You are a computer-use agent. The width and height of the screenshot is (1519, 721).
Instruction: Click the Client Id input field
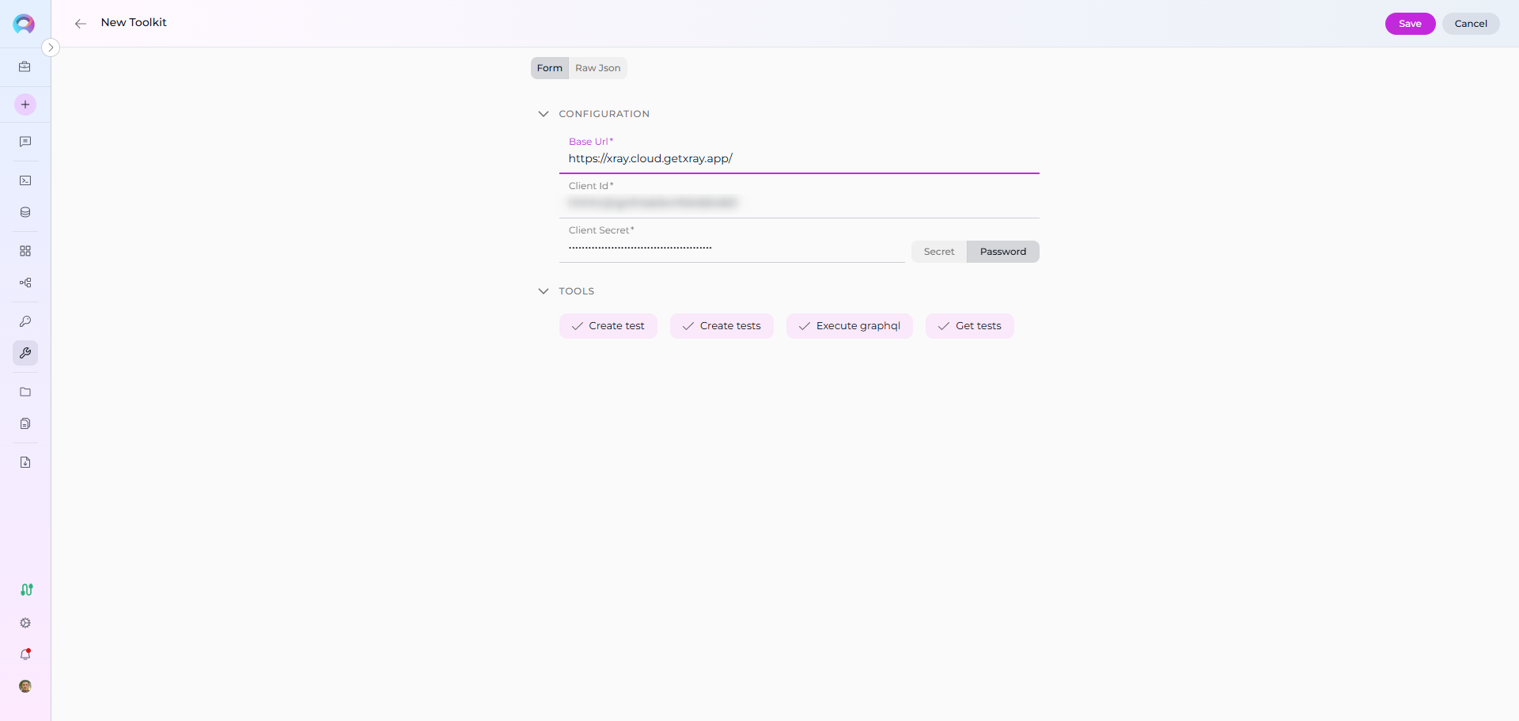click(799, 203)
